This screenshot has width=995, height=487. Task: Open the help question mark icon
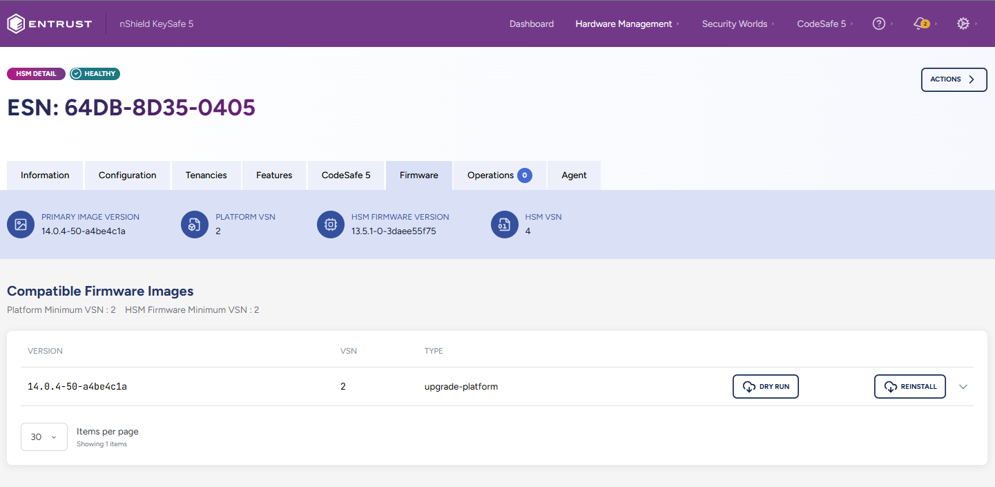pyautogui.click(x=878, y=23)
